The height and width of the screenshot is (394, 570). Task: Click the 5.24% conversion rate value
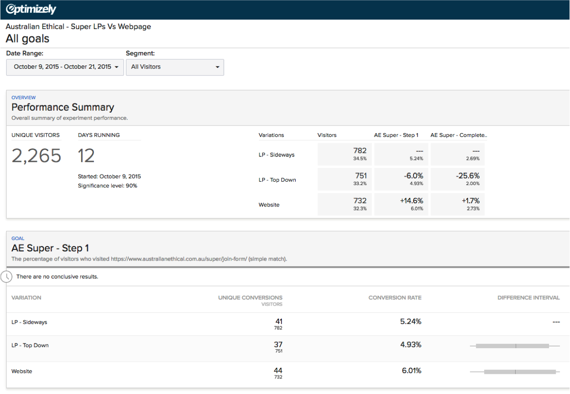pyautogui.click(x=410, y=321)
